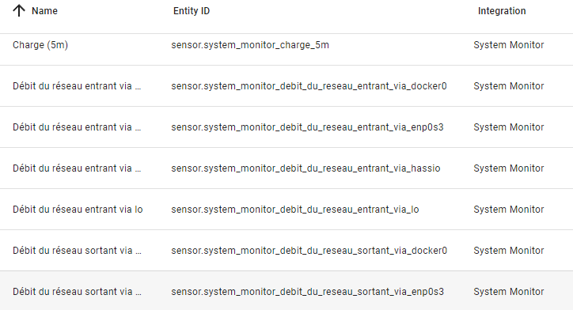Open entity with ID ending entrant_via_hassio
The image size is (573, 310).
coord(305,168)
